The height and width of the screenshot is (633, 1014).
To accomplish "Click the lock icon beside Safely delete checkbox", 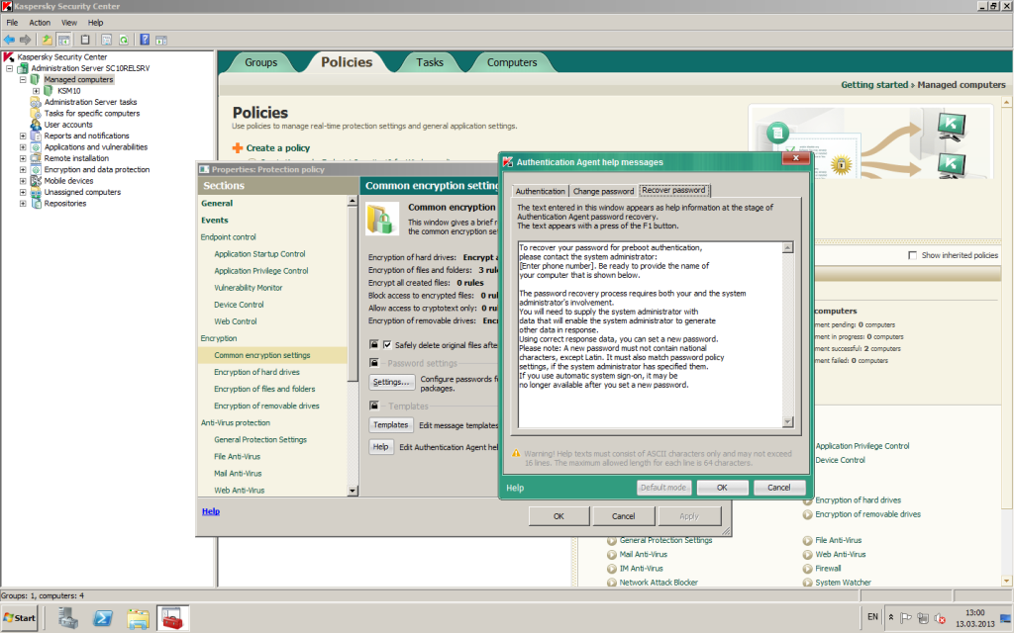I will 373,345.
